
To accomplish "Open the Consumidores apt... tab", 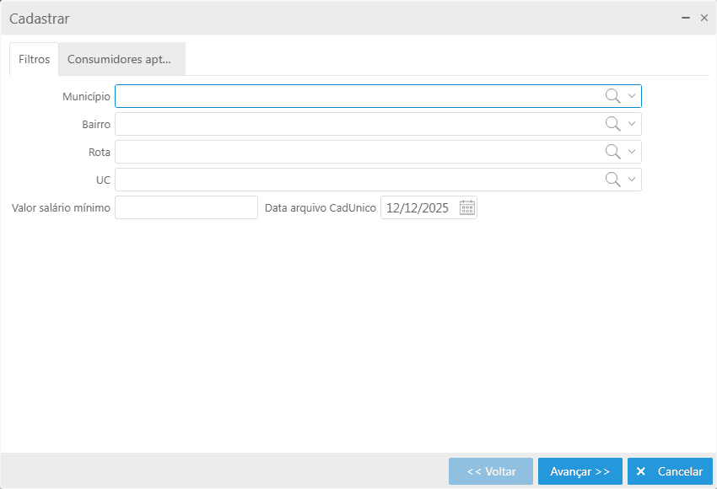I will 119,60.
